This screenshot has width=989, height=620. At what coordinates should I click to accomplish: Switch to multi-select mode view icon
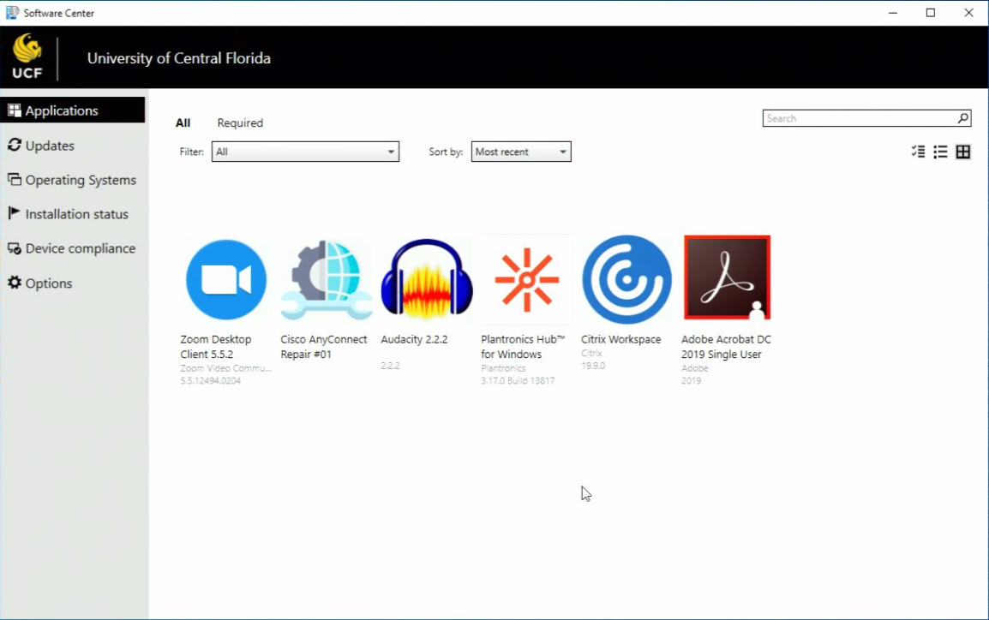[x=919, y=152]
